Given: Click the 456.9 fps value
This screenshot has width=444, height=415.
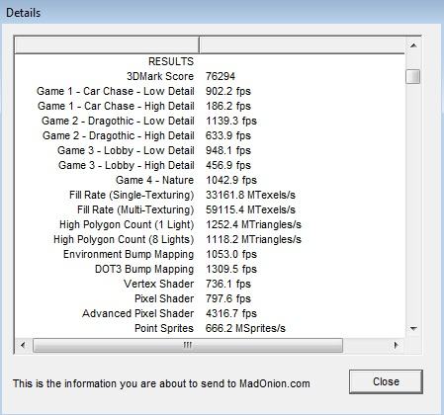Looking at the screenshot, I should (228, 165).
